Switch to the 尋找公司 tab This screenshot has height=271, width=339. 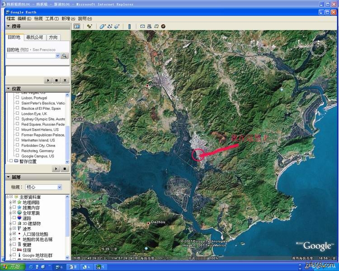click(x=35, y=37)
